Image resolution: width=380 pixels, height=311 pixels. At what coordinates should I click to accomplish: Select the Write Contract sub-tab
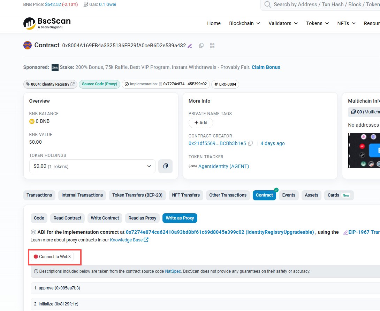105,218
